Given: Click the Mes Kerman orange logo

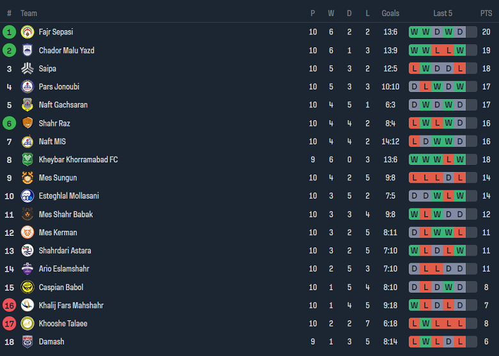Looking at the screenshot, I should click(28, 233).
